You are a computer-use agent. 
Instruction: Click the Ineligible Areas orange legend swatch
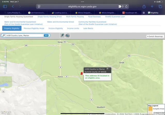(150, 109)
